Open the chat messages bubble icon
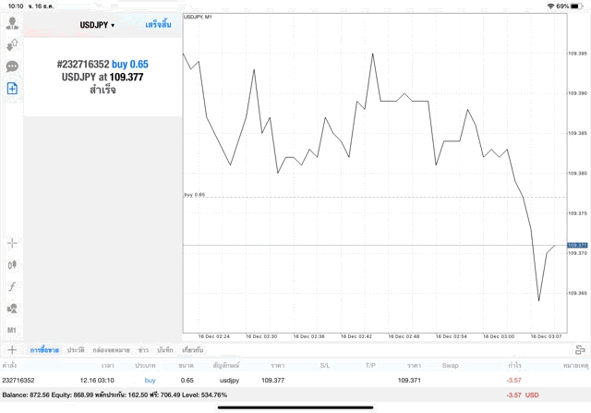 click(x=12, y=67)
